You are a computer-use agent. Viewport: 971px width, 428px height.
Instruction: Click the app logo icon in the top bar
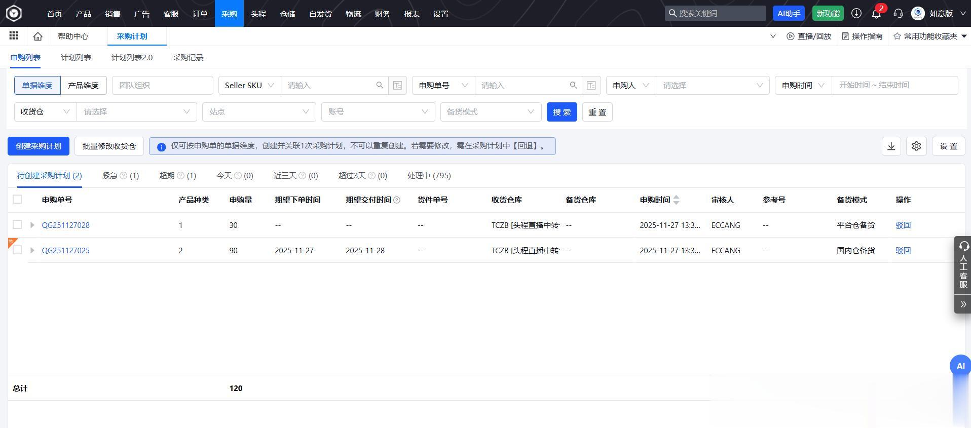[14, 13]
